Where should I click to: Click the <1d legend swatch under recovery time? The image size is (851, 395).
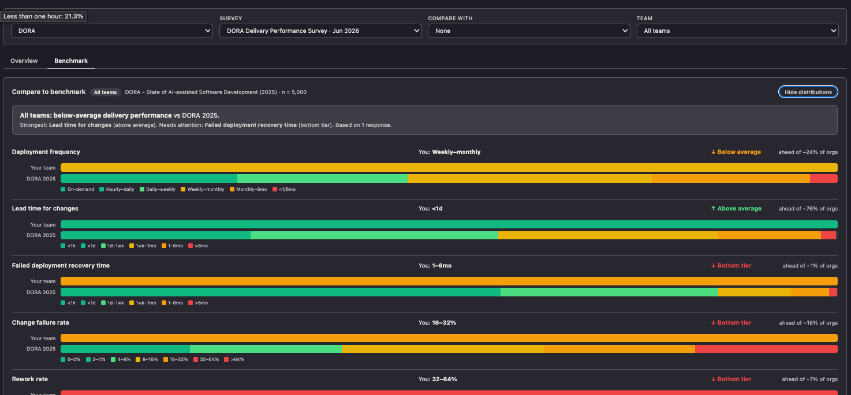tap(83, 303)
